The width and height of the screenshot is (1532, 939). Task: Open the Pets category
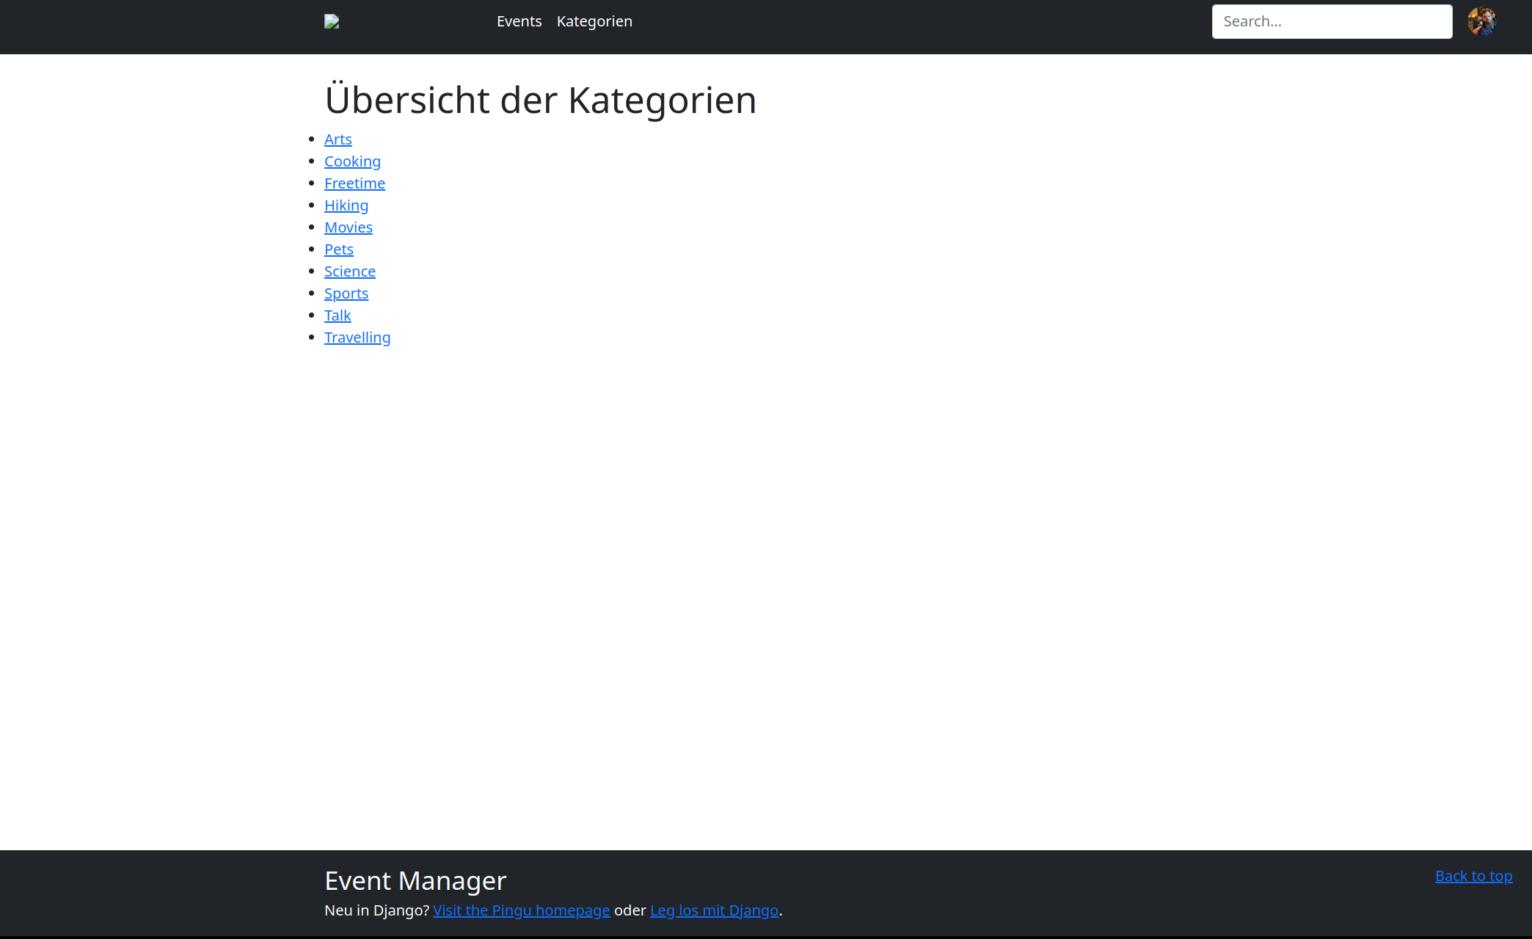coord(338,249)
